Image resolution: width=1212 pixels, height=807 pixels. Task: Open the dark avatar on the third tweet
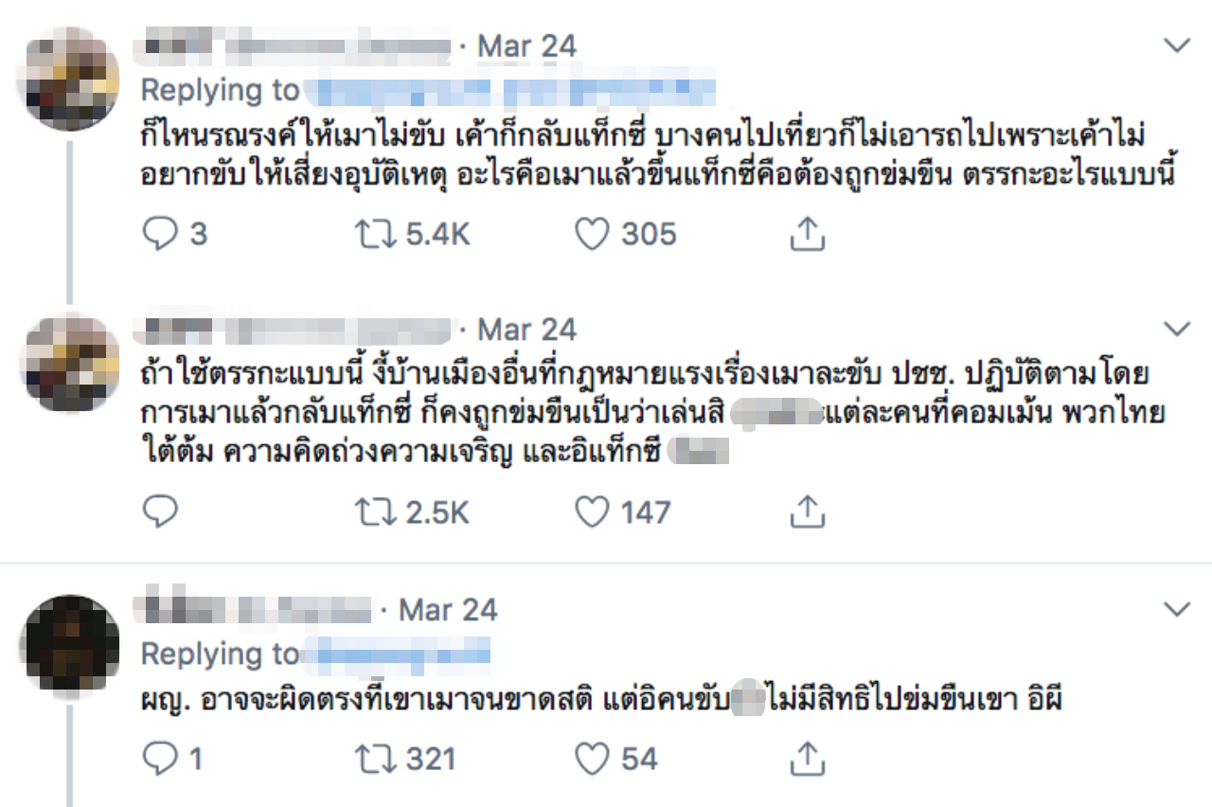[70, 644]
